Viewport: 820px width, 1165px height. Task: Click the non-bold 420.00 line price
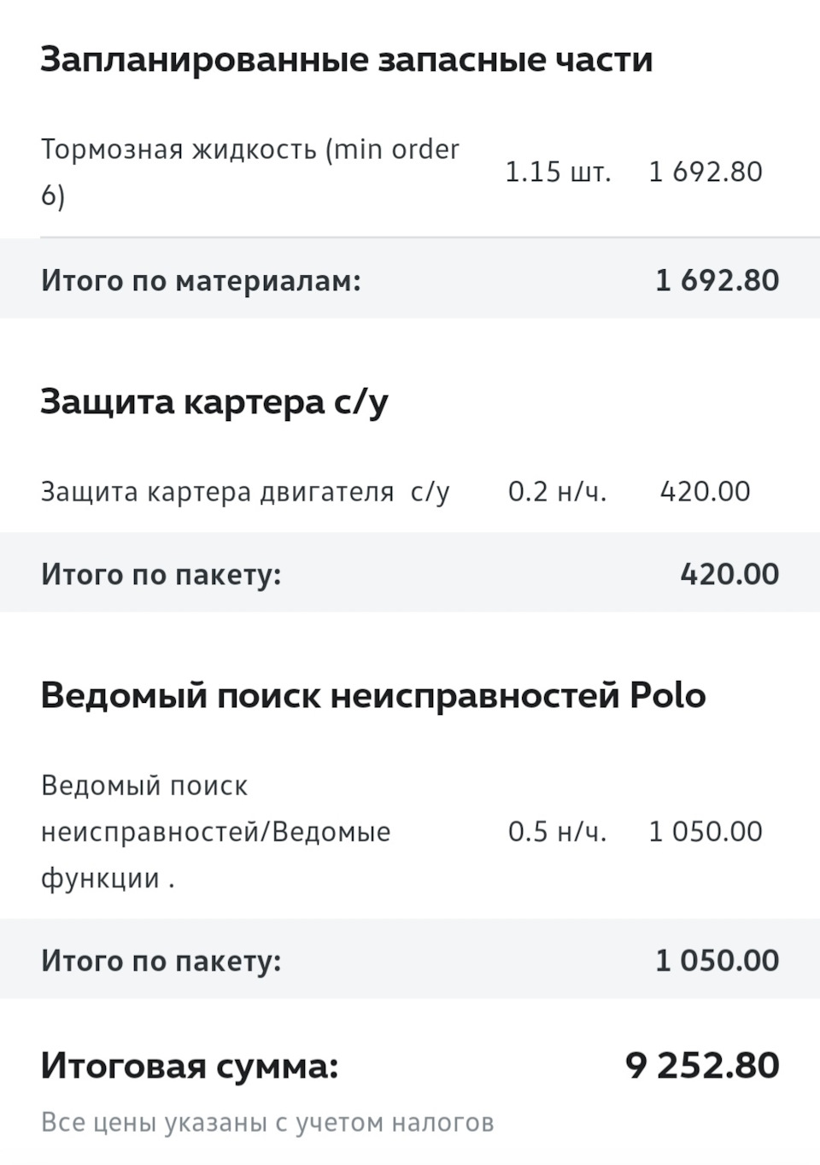[705, 492]
